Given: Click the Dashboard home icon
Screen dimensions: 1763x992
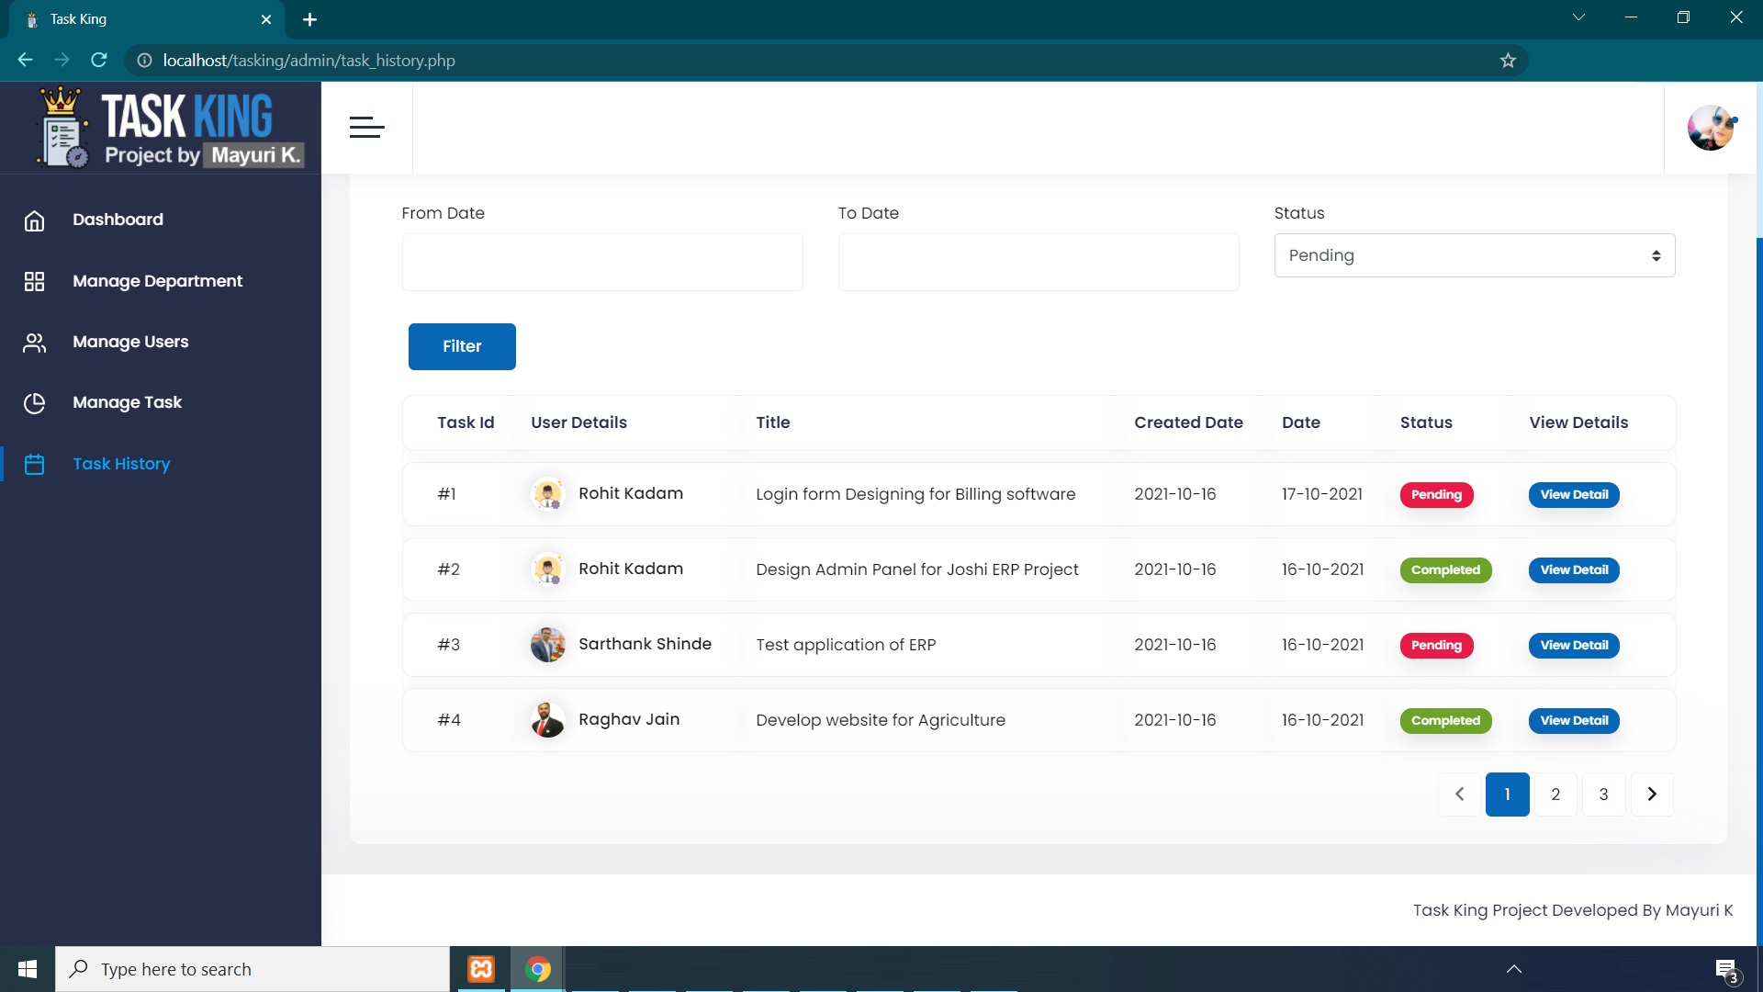Looking at the screenshot, I should click(34, 220).
